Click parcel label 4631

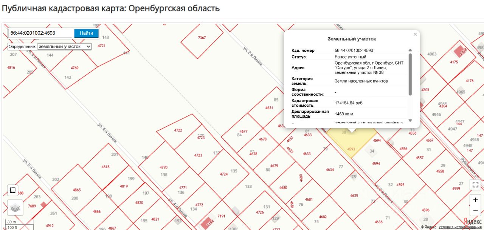[x=269, y=107]
